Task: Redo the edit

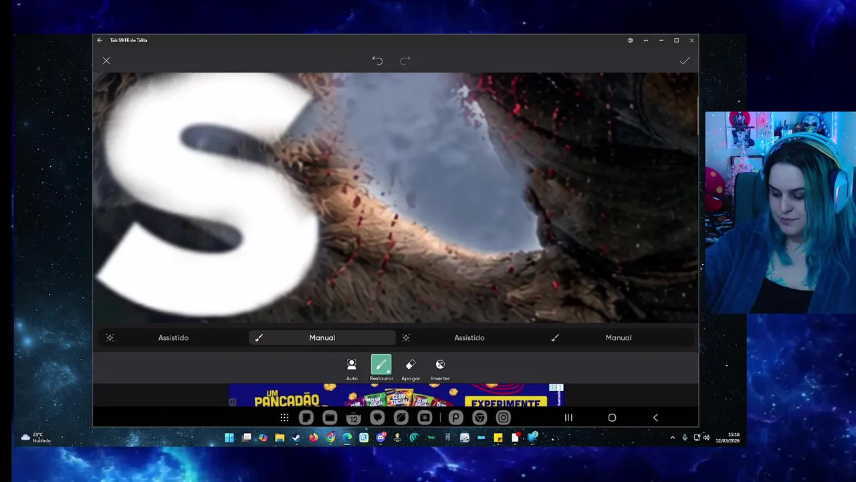Action: (405, 61)
